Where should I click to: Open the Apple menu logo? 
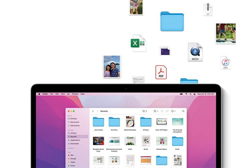click(x=39, y=94)
